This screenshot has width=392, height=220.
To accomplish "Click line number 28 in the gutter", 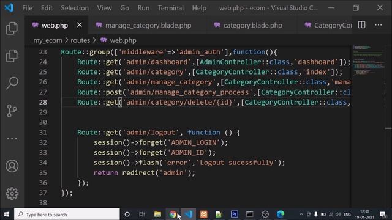I will (x=43, y=102).
